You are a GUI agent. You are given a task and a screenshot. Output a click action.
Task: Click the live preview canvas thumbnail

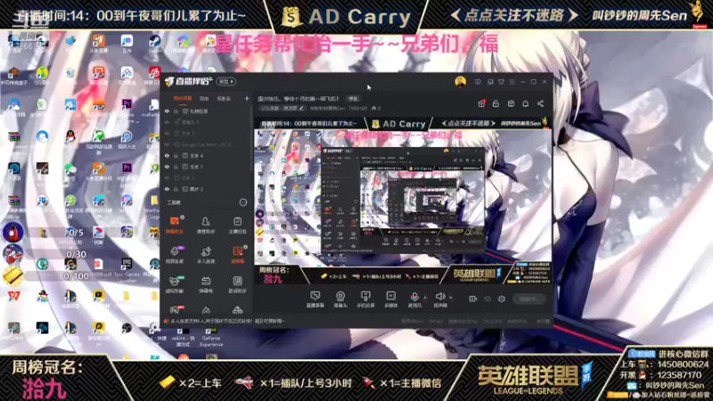tap(403, 201)
